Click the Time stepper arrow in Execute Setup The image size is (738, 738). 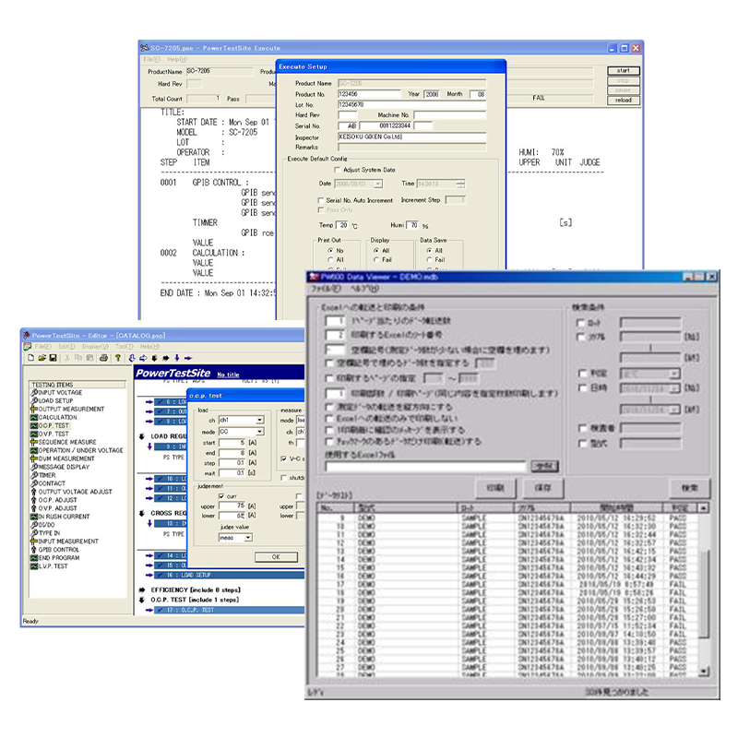coord(460,183)
